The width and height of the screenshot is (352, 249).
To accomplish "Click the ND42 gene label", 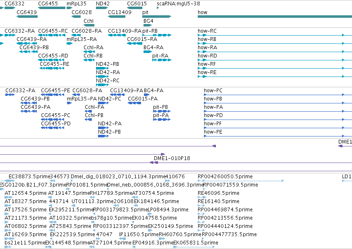I will [103, 4].
